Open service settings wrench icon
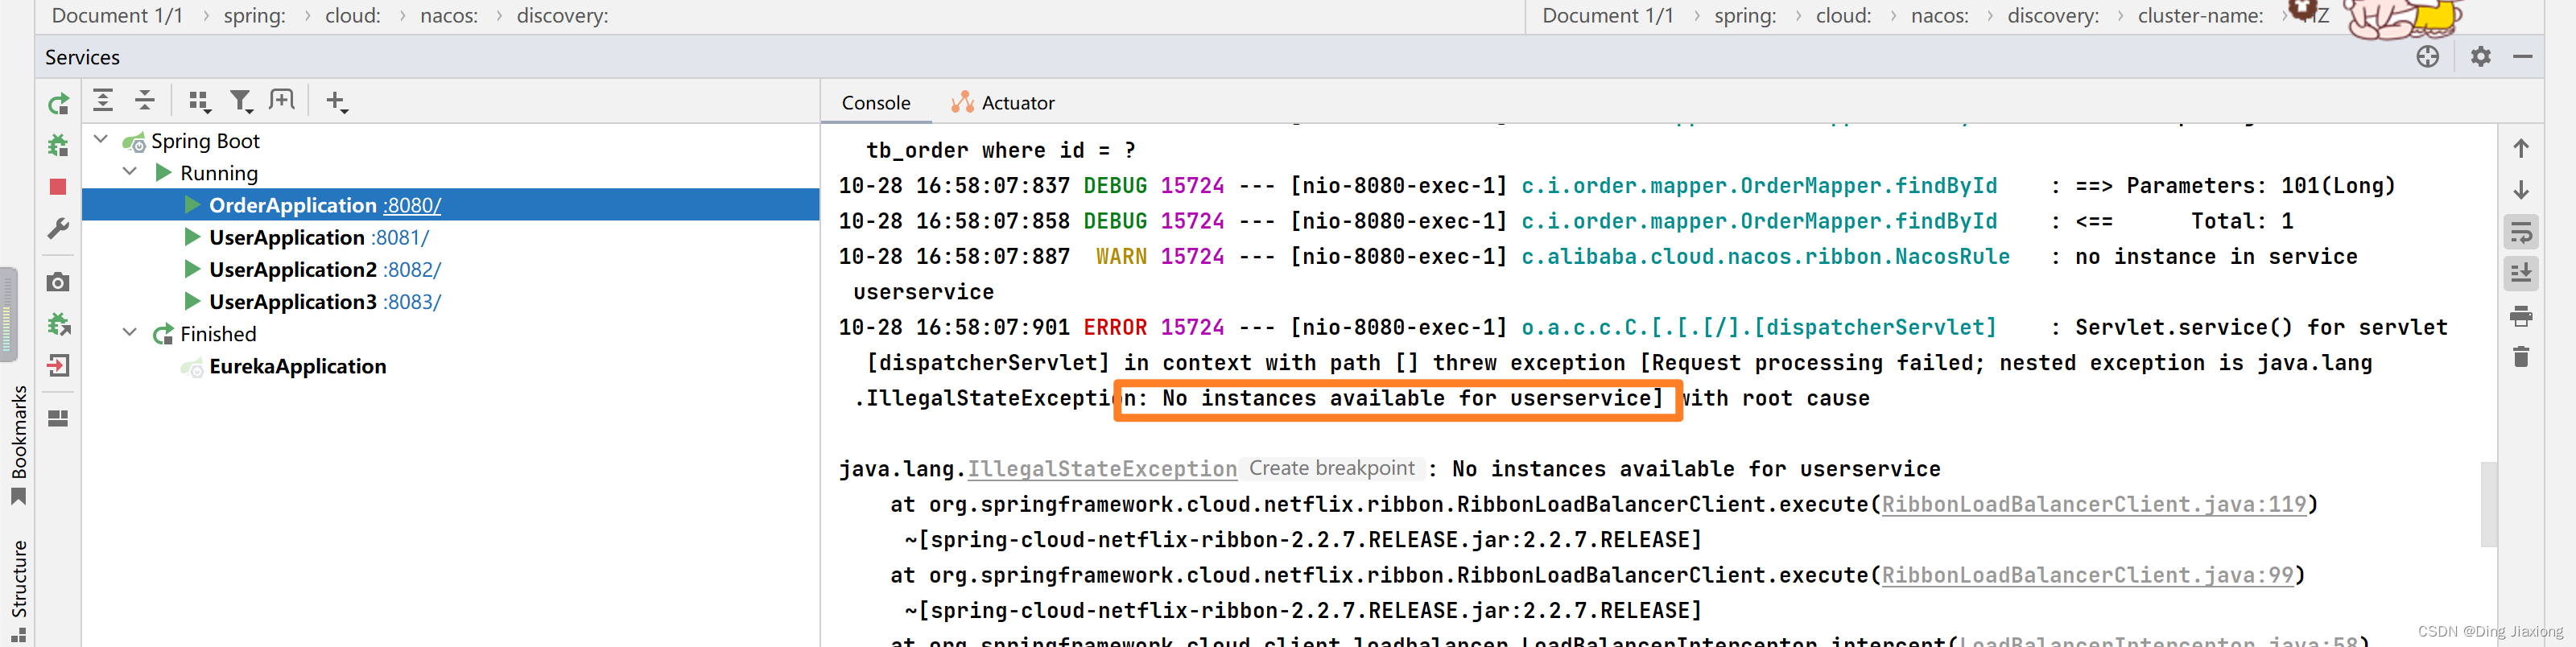The height and width of the screenshot is (647, 2576). pos(58,229)
